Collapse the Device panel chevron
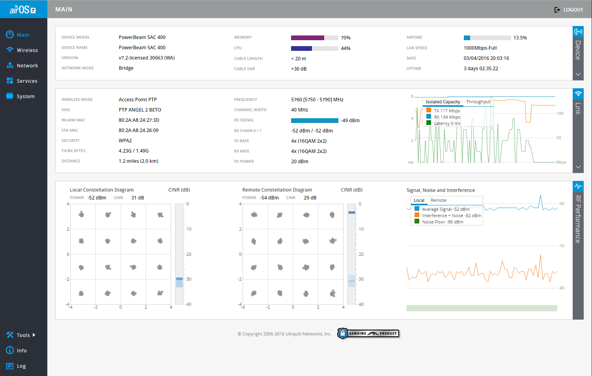 coord(578,74)
